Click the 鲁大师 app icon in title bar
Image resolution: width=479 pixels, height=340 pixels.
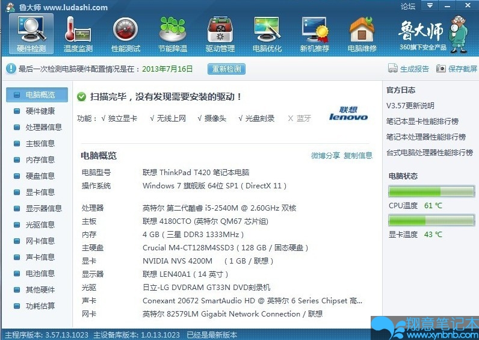(10, 7)
